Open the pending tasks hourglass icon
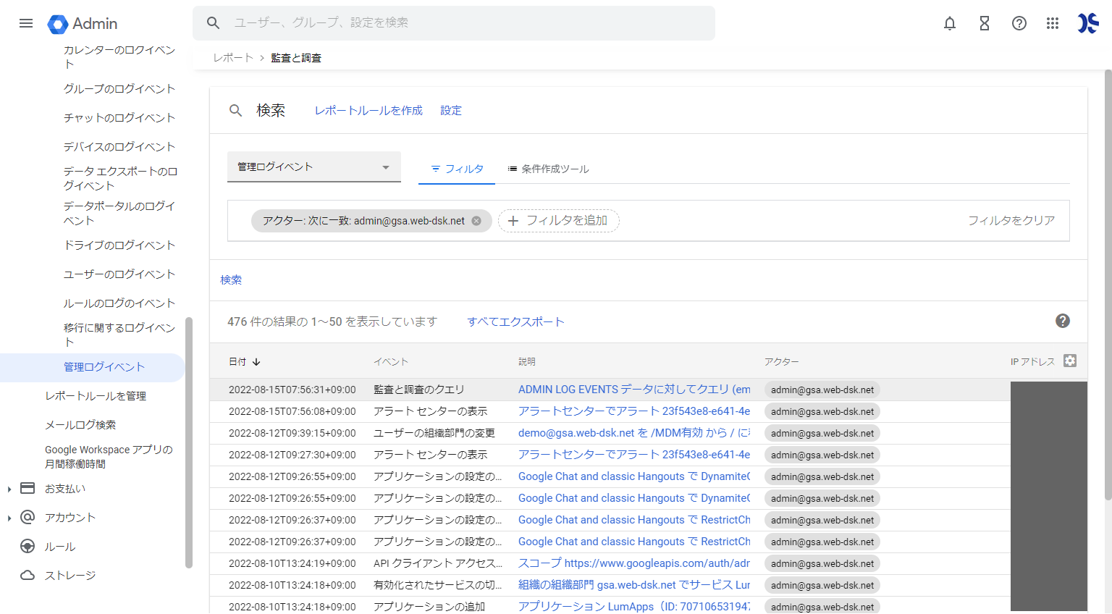This screenshot has width=1112, height=614. [984, 23]
